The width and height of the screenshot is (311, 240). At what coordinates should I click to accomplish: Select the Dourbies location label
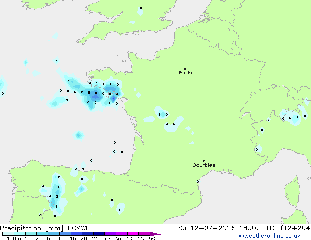click(x=204, y=165)
